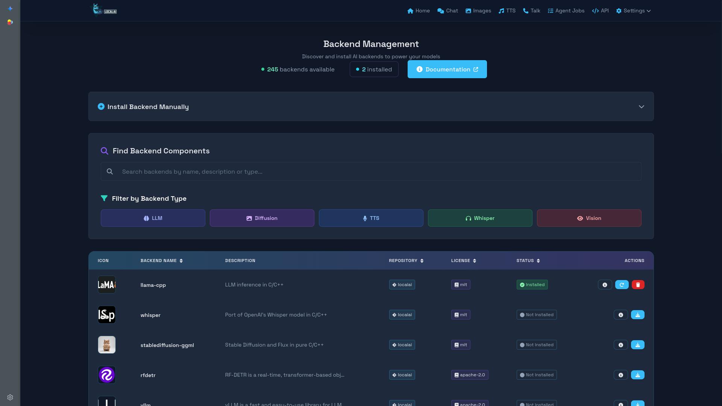722x406 pixels.
Task: Install the stablediffusion-ggml backend
Action: pos(637,345)
